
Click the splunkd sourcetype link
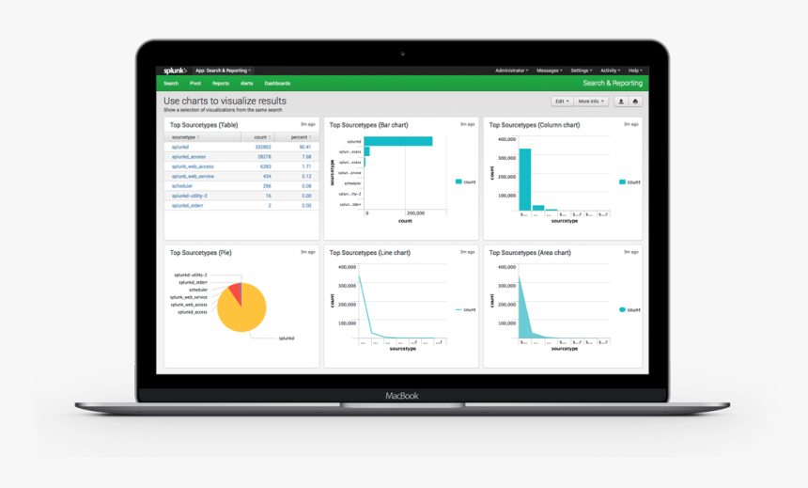180,147
